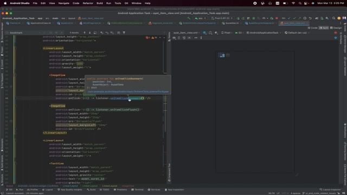Click the Search Everywhere magnifier icon
This screenshot has height=195, width=347.
coord(333,18)
